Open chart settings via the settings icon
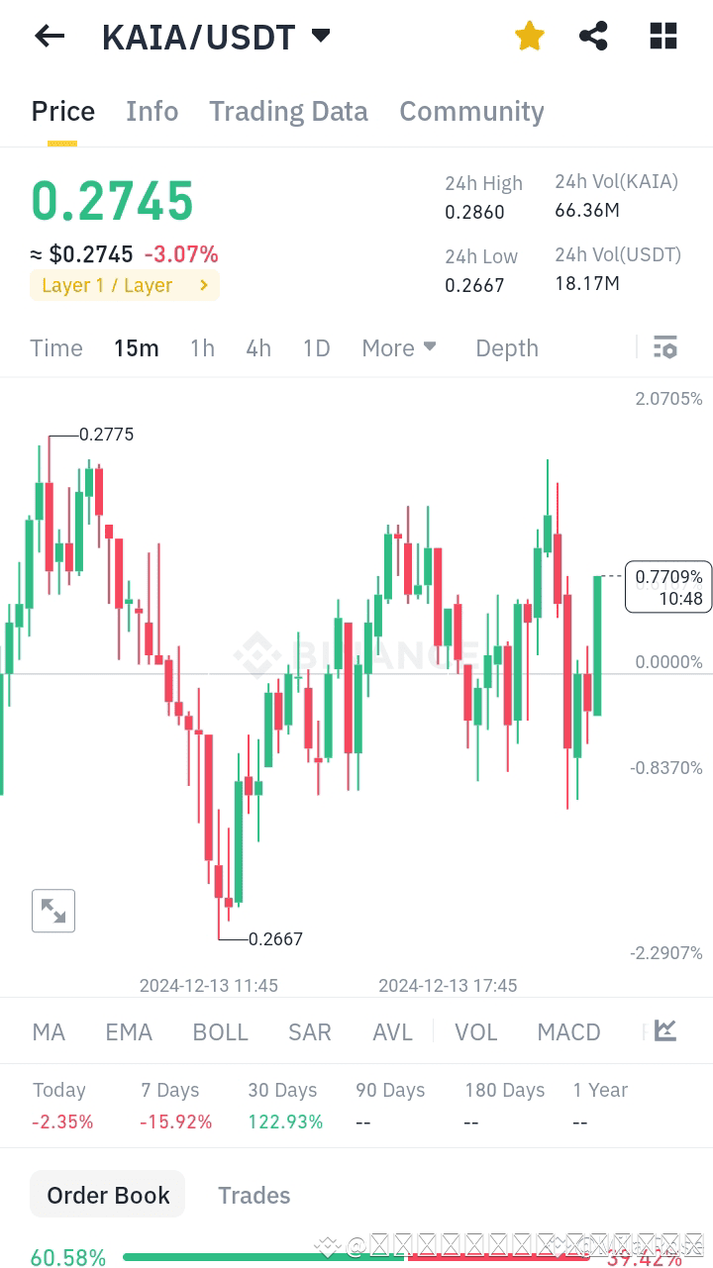The image size is (713, 1268). click(x=664, y=346)
